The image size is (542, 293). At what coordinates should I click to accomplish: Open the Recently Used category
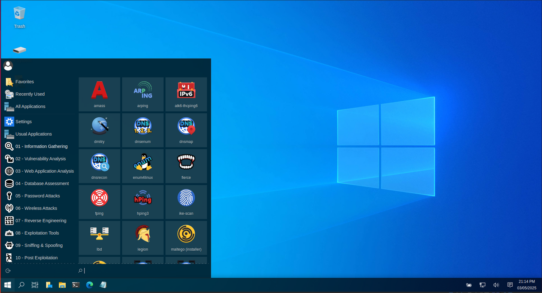pyautogui.click(x=40, y=94)
